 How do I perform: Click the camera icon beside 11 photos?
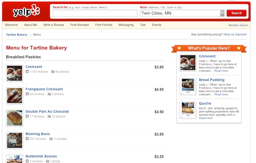click(x=51, y=139)
